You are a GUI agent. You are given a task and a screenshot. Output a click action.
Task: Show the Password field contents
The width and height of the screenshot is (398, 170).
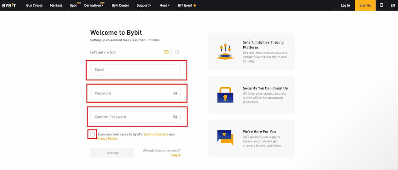pos(175,93)
